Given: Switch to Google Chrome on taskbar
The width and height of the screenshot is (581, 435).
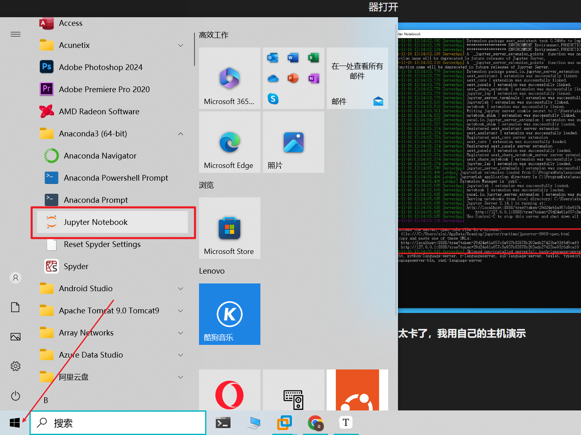Looking at the screenshot, I should tap(315, 423).
